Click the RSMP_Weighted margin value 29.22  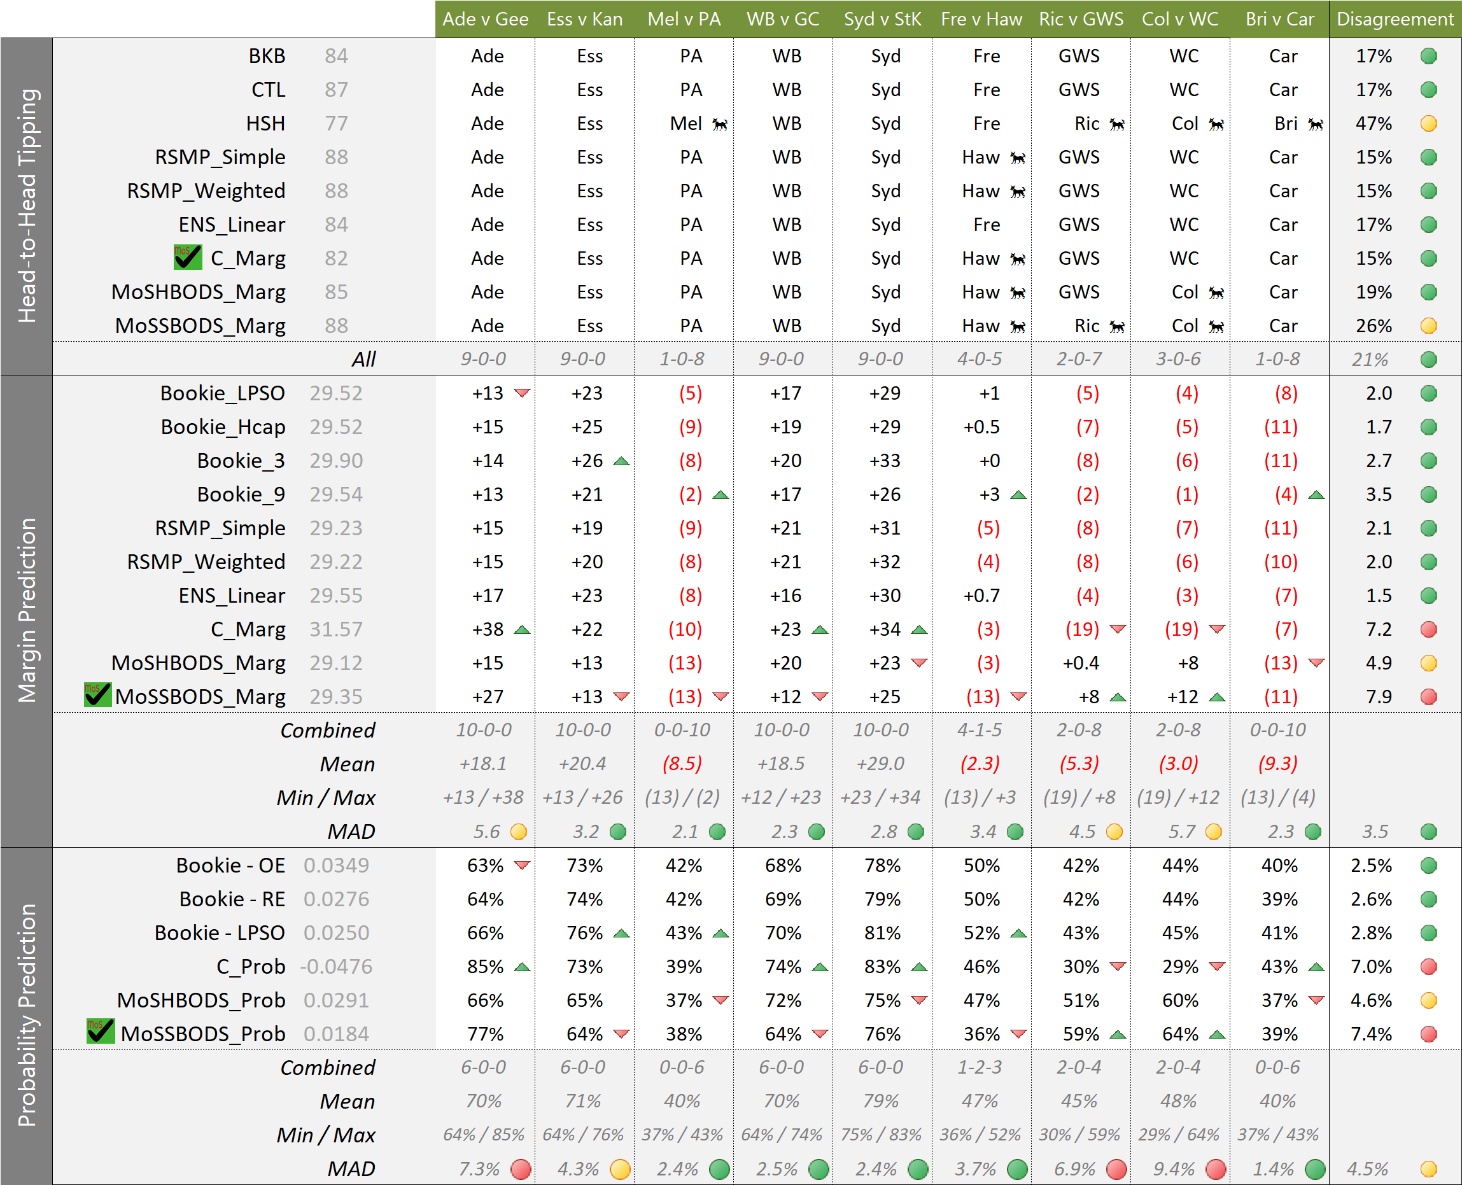tap(337, 562)
